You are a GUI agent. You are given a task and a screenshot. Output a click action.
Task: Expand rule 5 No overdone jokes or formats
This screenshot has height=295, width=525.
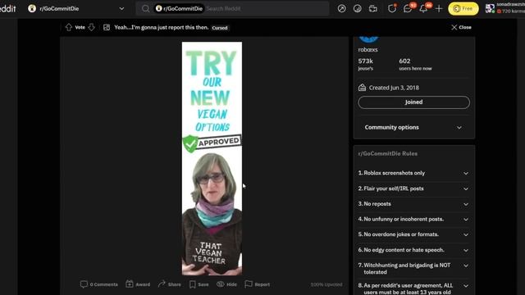pyautogui.click(x=413, y=234)
